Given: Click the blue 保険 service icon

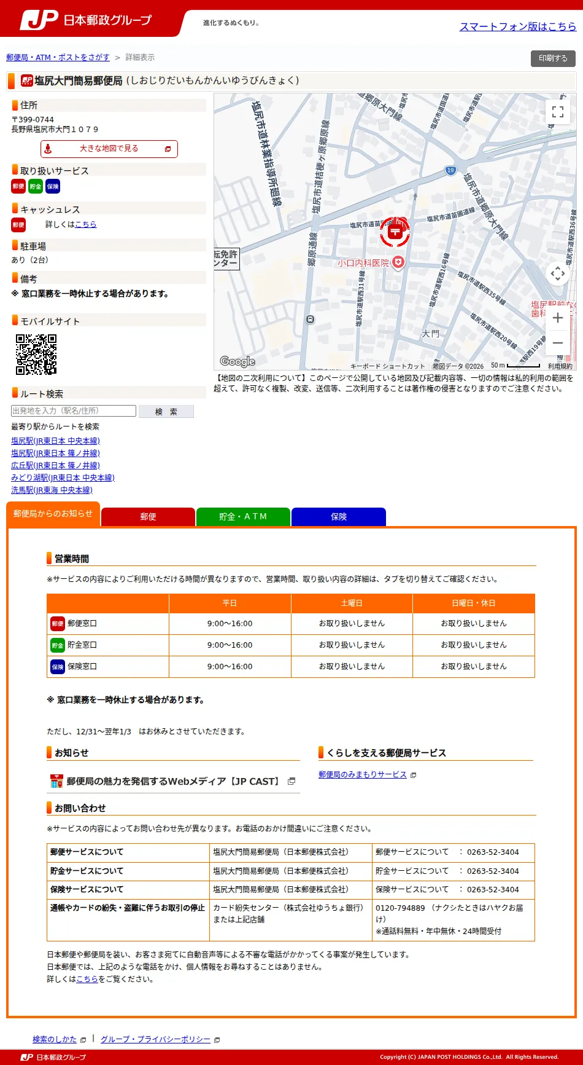Looking at the screenshot, I should [x=53, y=186].
